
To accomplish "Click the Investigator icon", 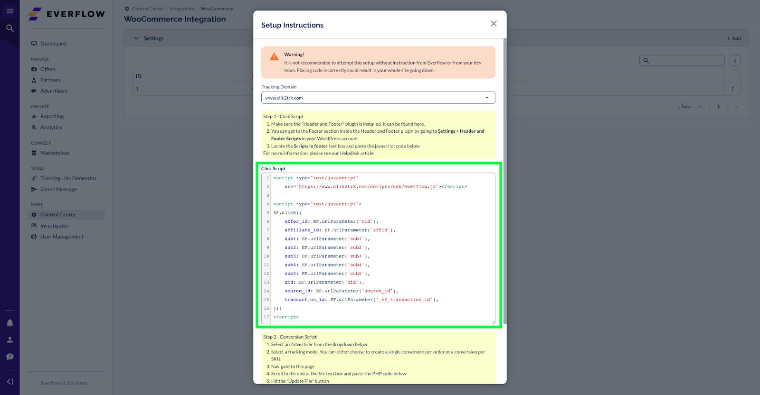I will (x=34, y=226).
